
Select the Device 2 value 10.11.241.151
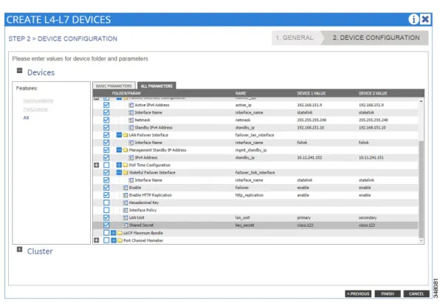point(371,157)
